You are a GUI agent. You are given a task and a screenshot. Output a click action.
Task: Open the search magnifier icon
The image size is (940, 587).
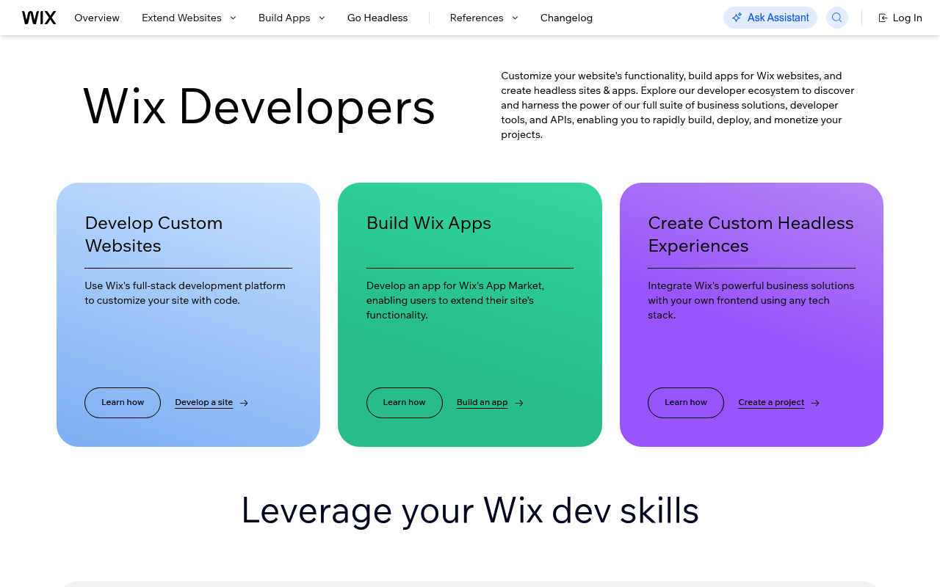coord(837,18)
